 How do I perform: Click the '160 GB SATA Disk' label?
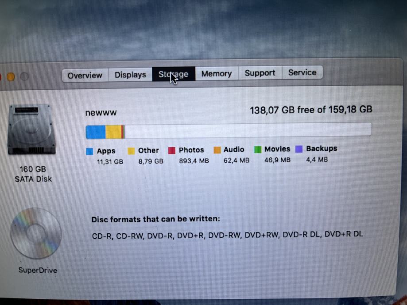point(33,174)
